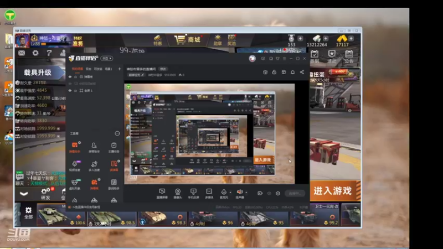Open the 视频连麦 video co-stream tool

point(75,165)
